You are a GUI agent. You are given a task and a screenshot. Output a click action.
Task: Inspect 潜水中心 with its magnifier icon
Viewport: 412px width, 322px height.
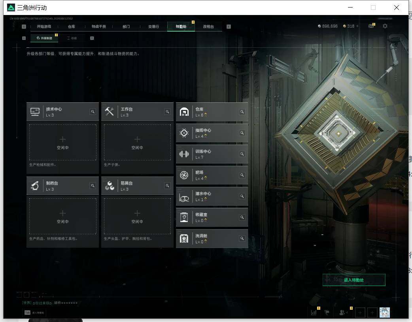(242, 196)
